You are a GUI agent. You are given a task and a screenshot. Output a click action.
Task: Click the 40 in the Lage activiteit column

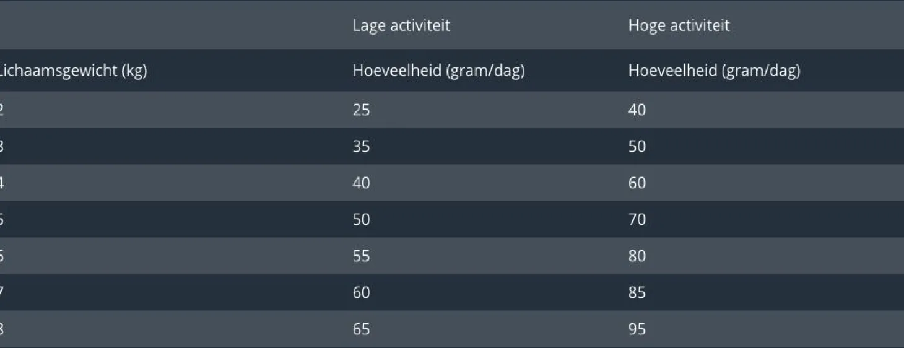pyautogui.click(x=361, y=183)
